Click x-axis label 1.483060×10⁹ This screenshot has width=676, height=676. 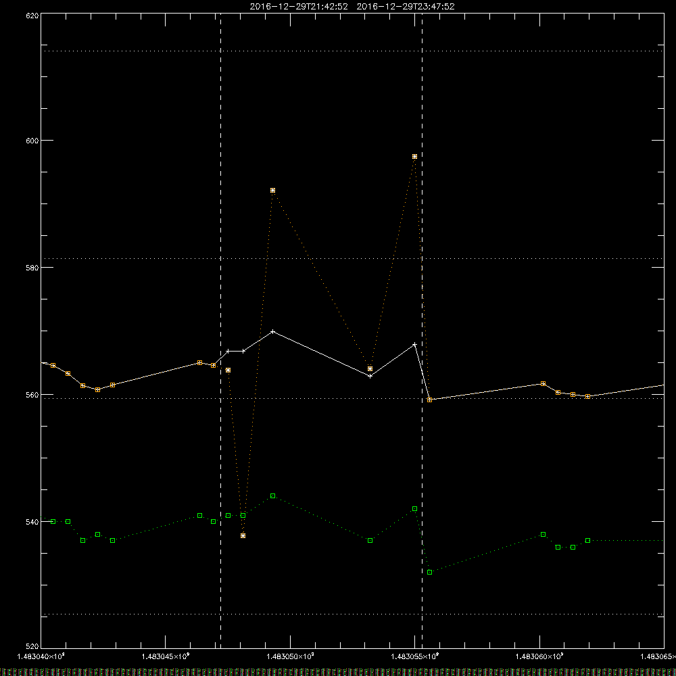pos(539,656)
